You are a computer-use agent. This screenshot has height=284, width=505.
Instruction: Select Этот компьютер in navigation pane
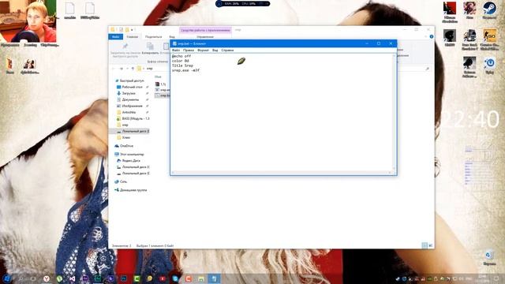(x=132, y=155)
